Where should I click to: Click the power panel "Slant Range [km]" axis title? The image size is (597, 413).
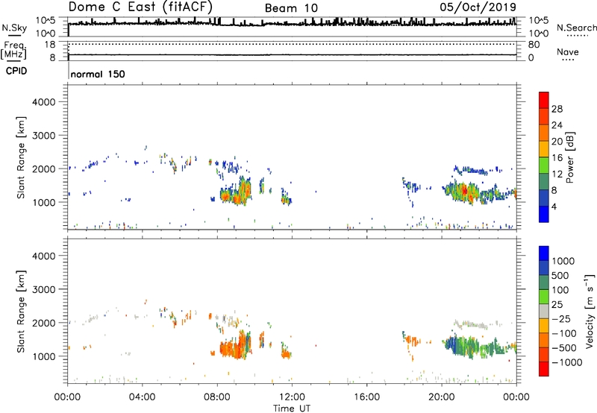pos(21,157)
